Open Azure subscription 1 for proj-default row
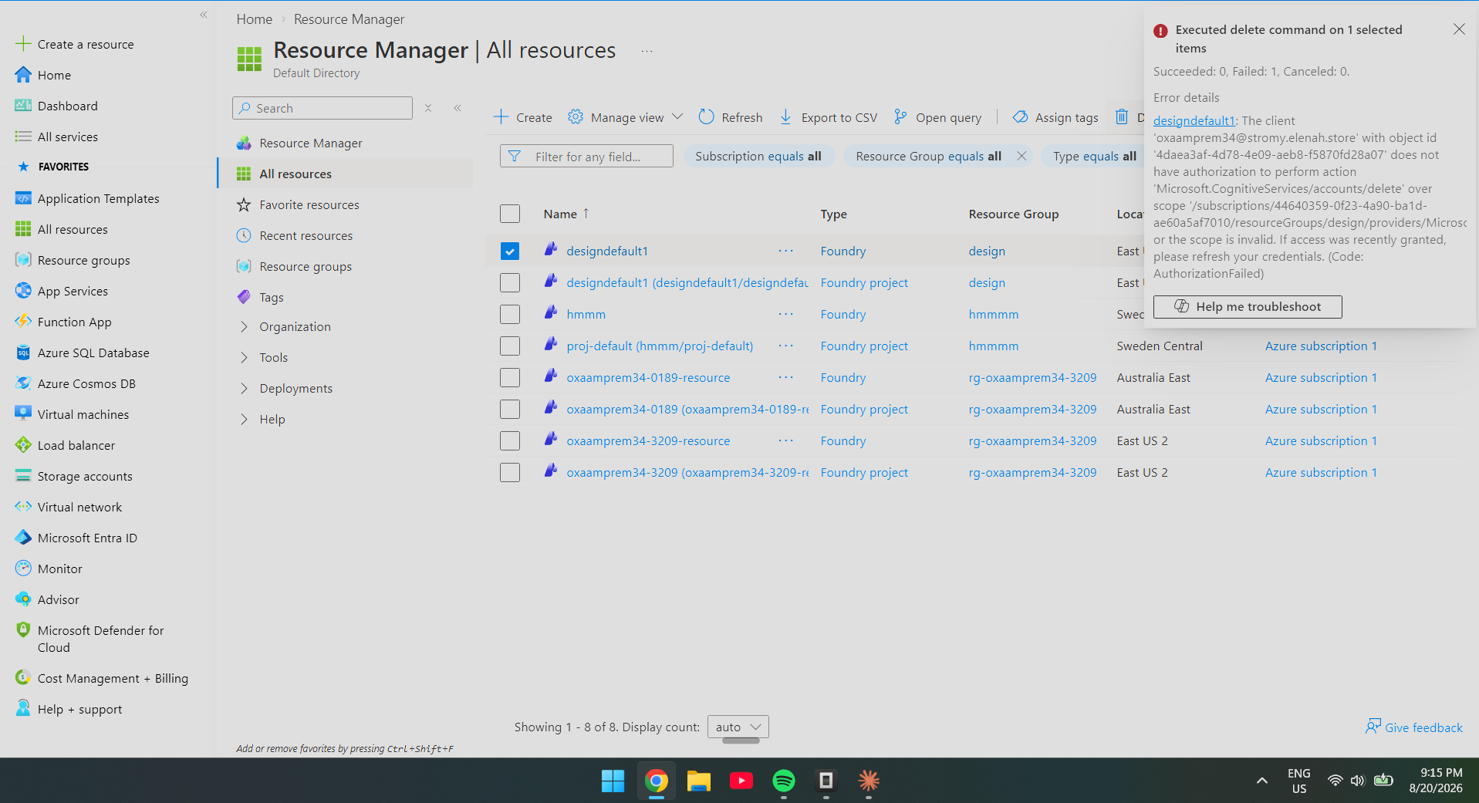 coord(1321,346)
